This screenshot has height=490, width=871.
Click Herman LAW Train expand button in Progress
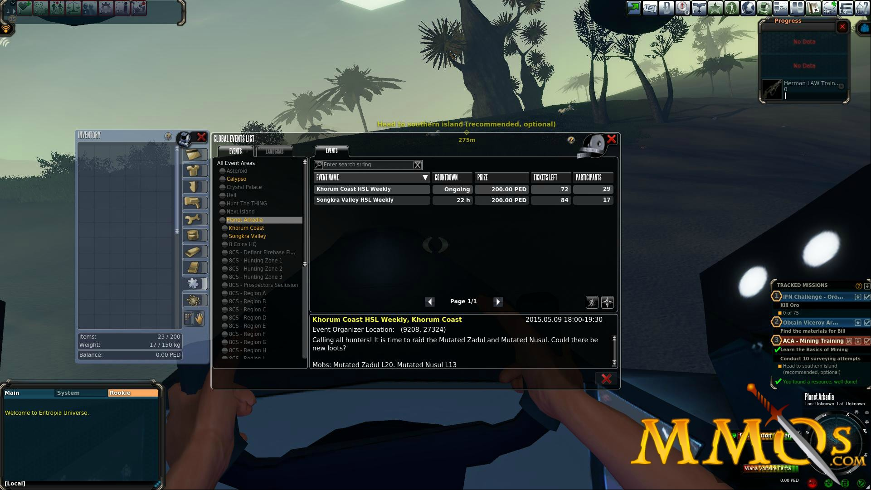click(x=841, y=86)
